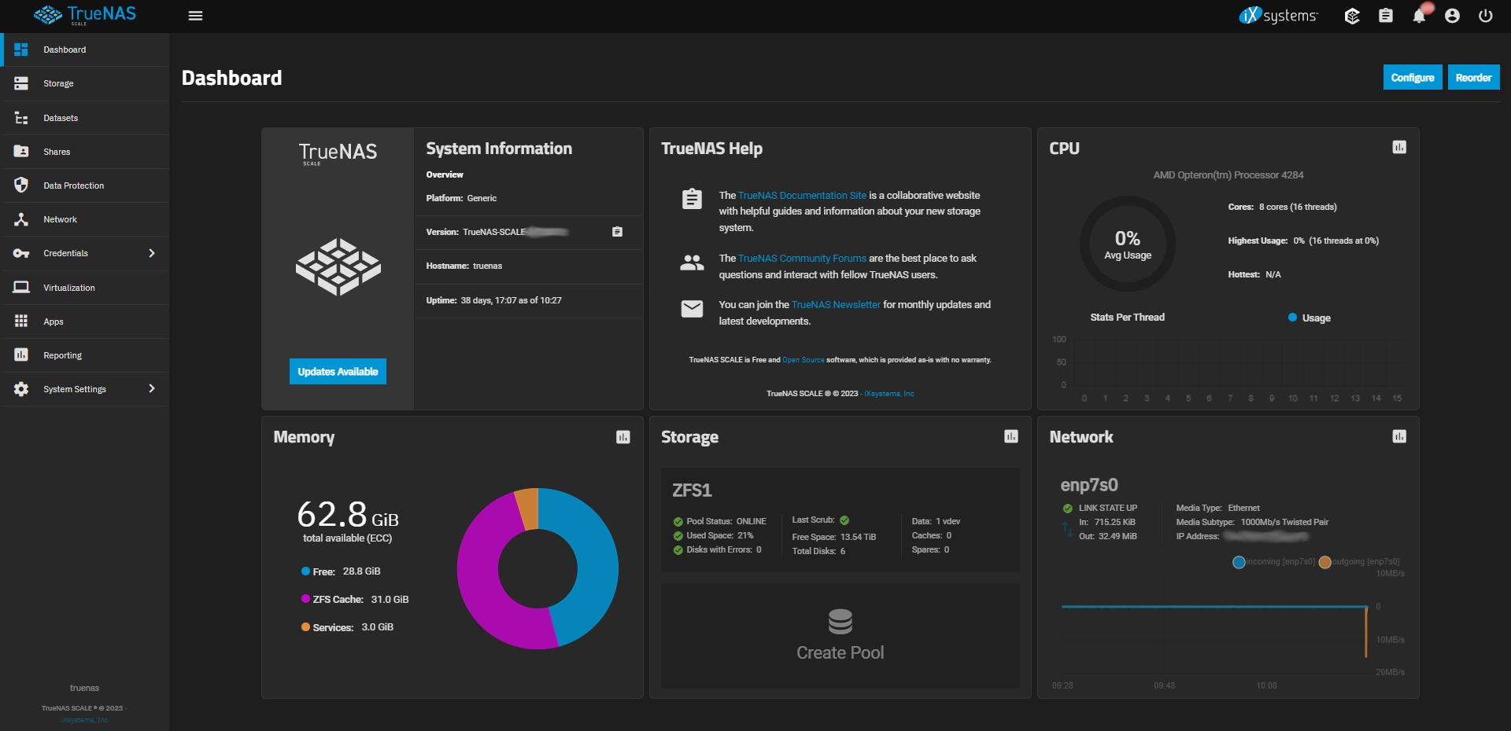Click the CPU 0% Avg Usage gauge
Viewport: 1511px width, 731px height.
pos(1127,244)
